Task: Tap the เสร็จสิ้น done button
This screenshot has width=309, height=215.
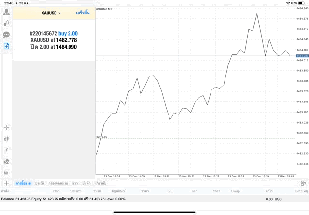Action: pyautogui.click(x=83, y=13)
